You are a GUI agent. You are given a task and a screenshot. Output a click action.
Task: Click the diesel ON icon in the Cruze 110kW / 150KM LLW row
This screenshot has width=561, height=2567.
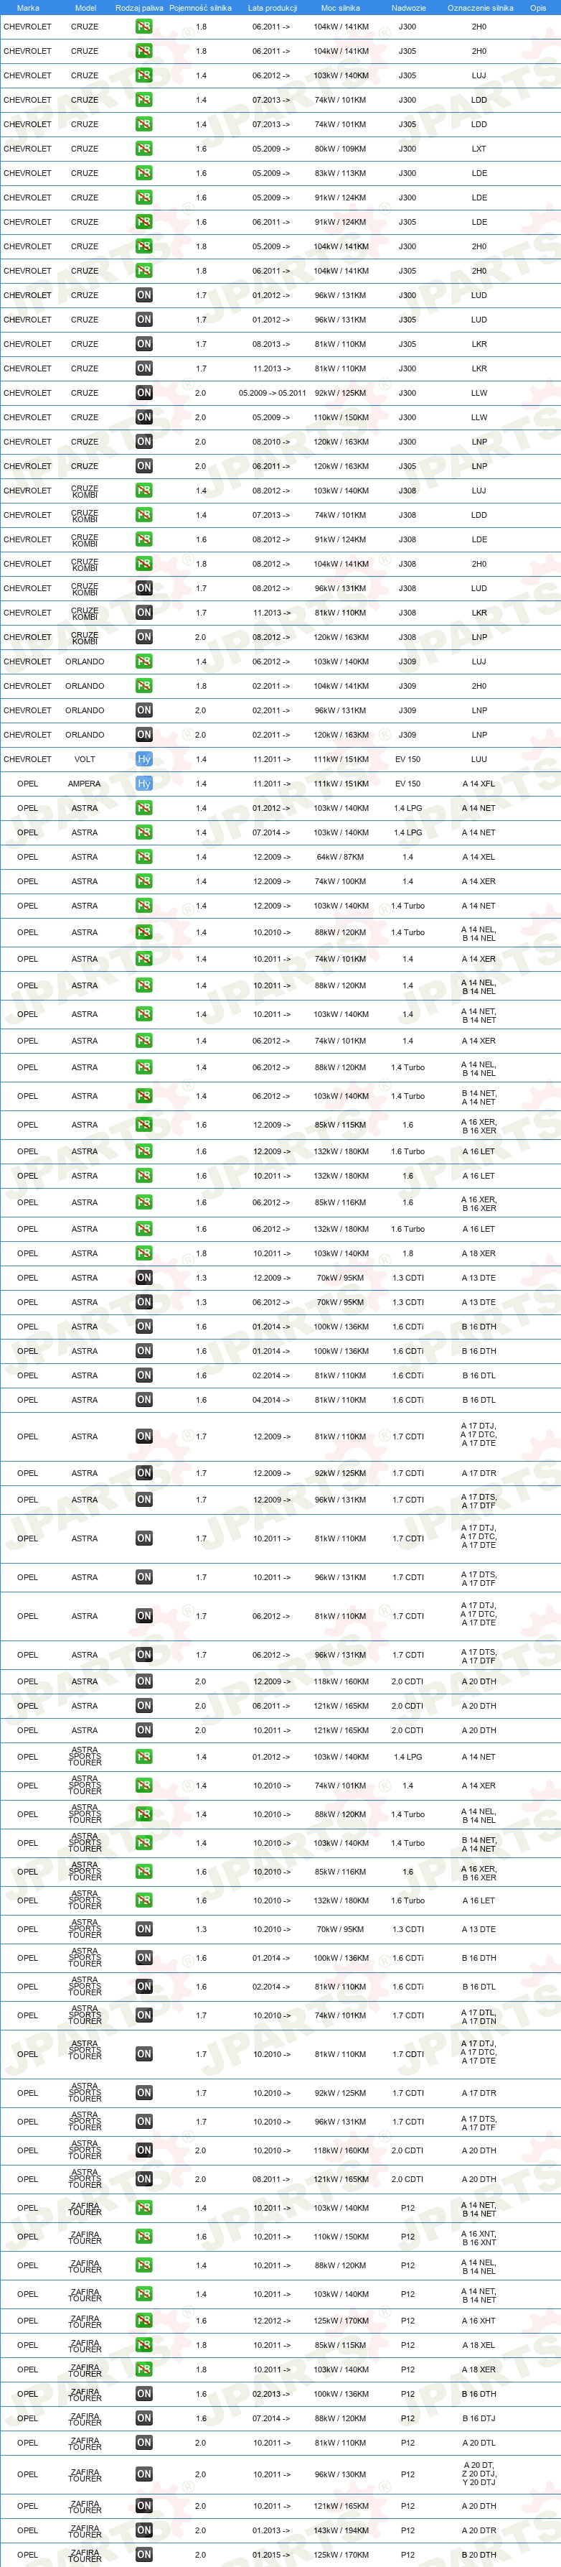144,417
